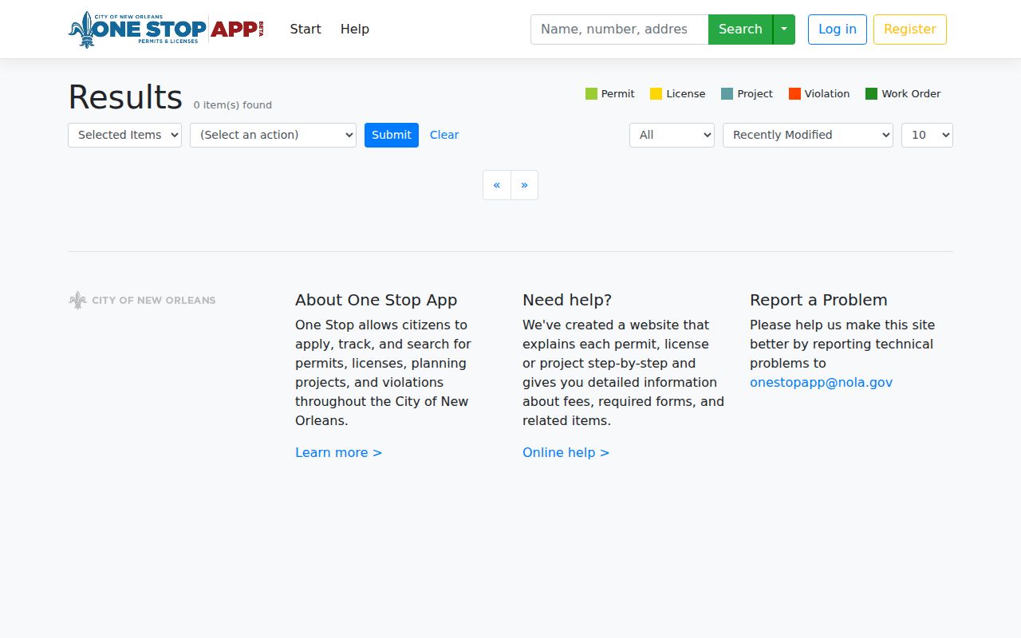Image resolution: width=1021 pixels, height=638 pixels.
Task: Click the Report a Problem heading
Action: pos(818,300)
